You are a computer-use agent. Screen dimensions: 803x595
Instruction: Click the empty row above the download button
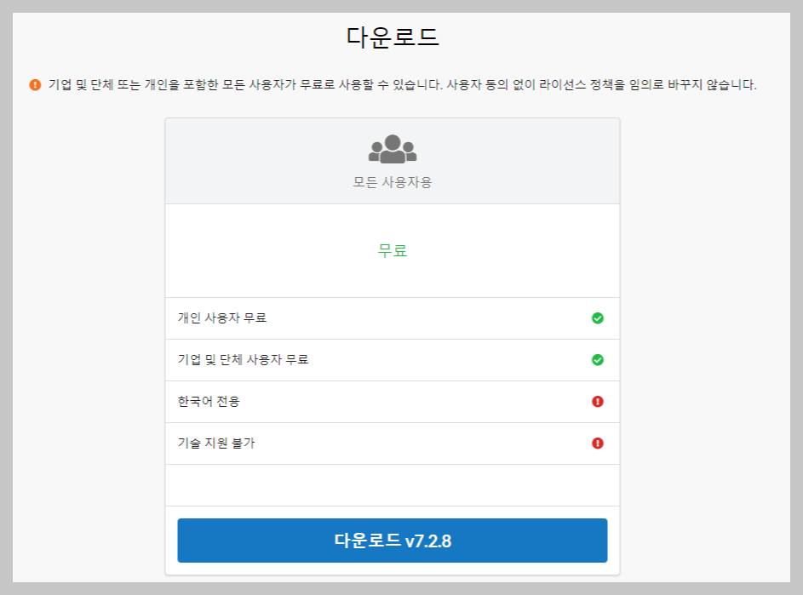click(392, 485)
